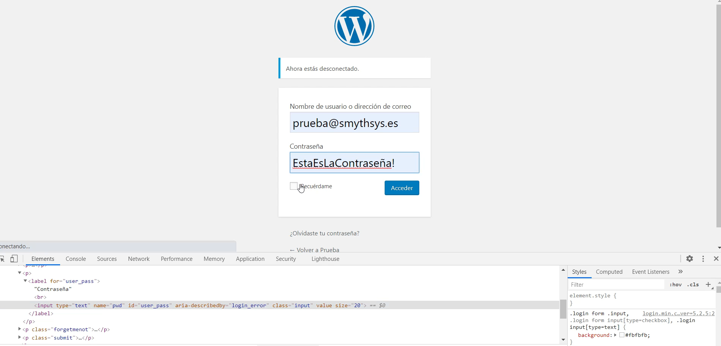Show more Styles pane tabs chevron
The height and width of the screenshot is (346, 721).
click(x=681, y=272)
